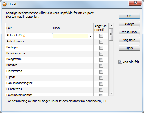
Task: Tick Ange vid utskrift for Anteckningar
Action: [101, 42]
